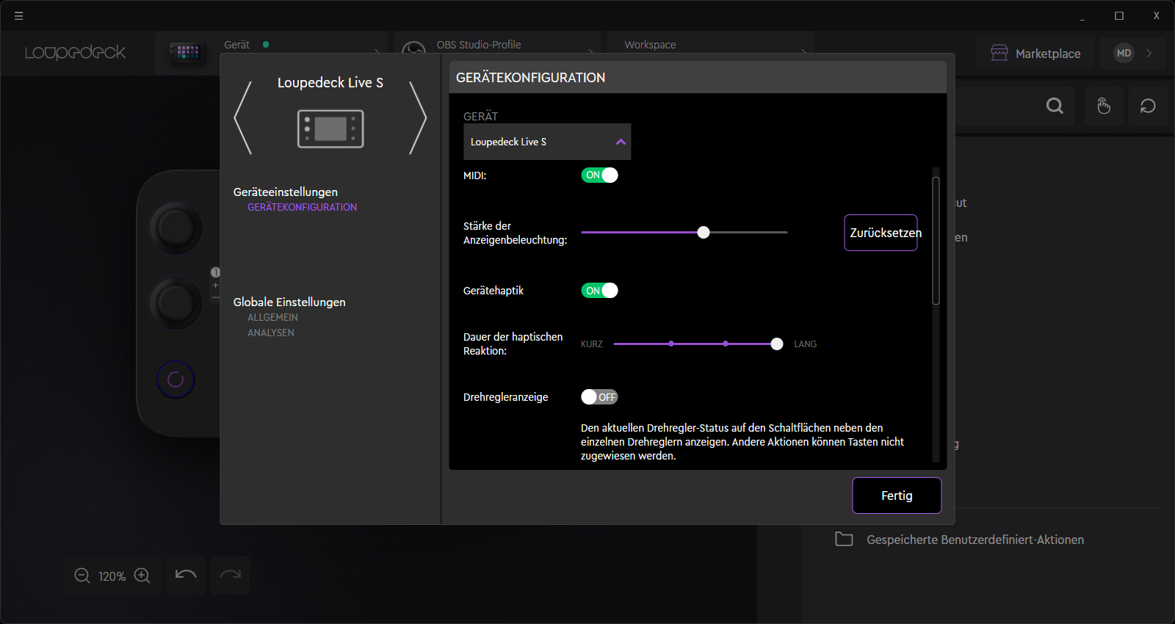Image resolution: width=1175 pixels, height=624 pixels.
Task: Zoom in with the plus magnifier
Action: point(142,576)
